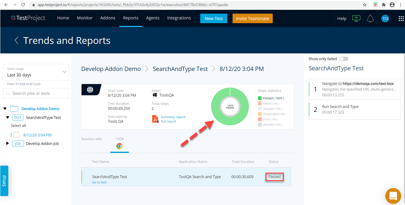405x205 pixels.
Task: Go back with the Trends and Reports chevron
Action: point(16,40)
